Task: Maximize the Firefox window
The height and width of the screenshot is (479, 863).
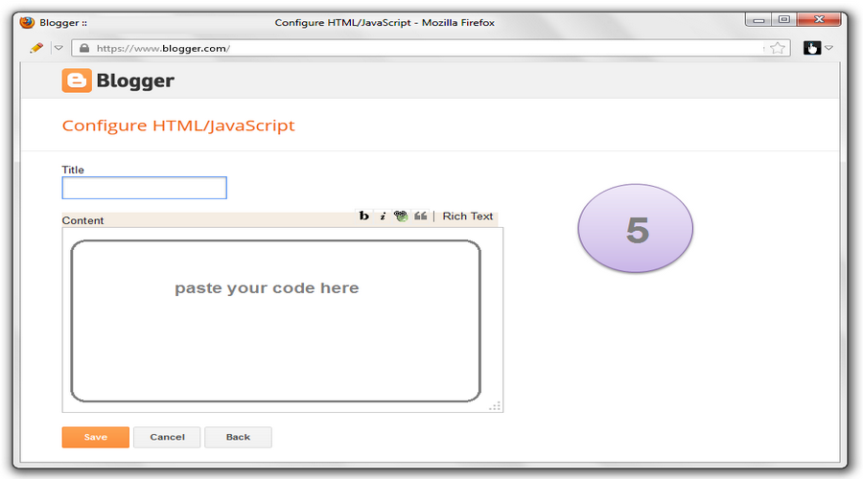Action: click(783, 20)
